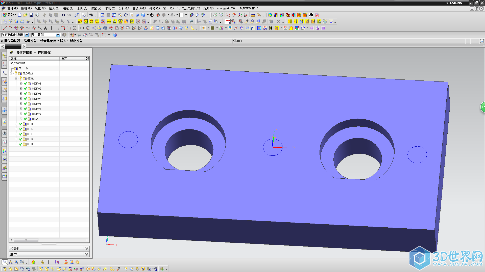Click the Print icon
The image size is (485, 272).
[37, 15]
